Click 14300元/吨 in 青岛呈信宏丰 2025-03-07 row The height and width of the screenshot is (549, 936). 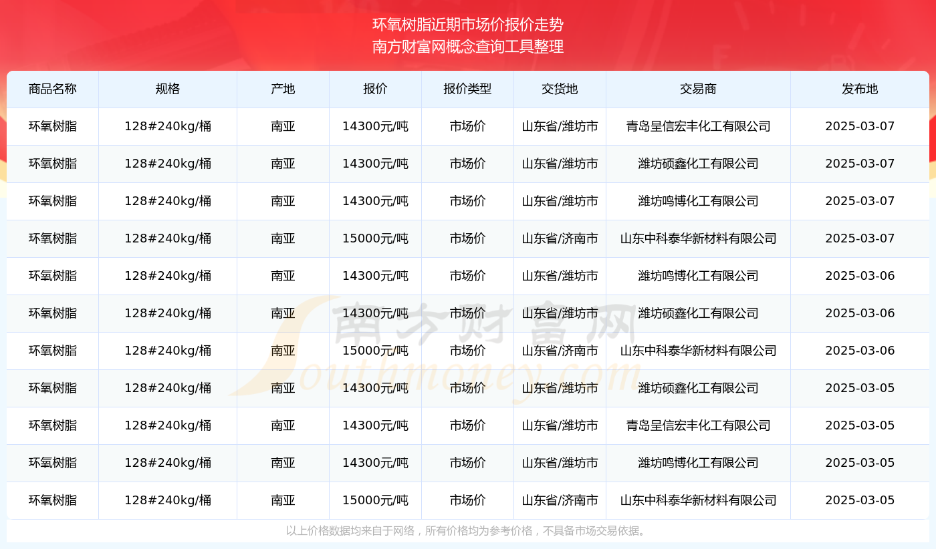375,126
